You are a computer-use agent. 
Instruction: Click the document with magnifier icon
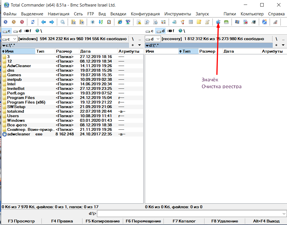point(147,22)
